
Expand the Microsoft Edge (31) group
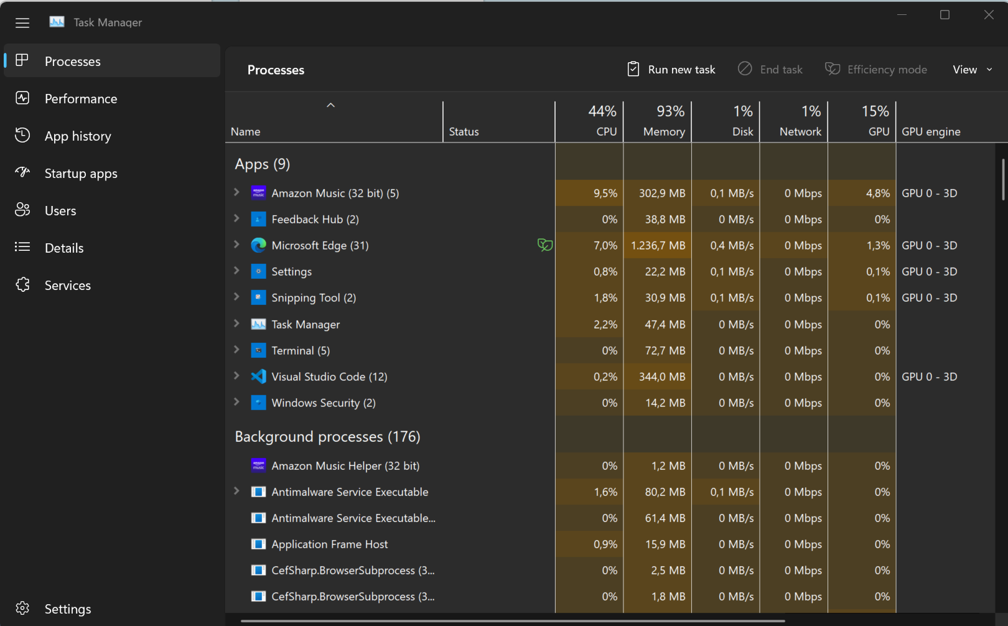point(236,245)
